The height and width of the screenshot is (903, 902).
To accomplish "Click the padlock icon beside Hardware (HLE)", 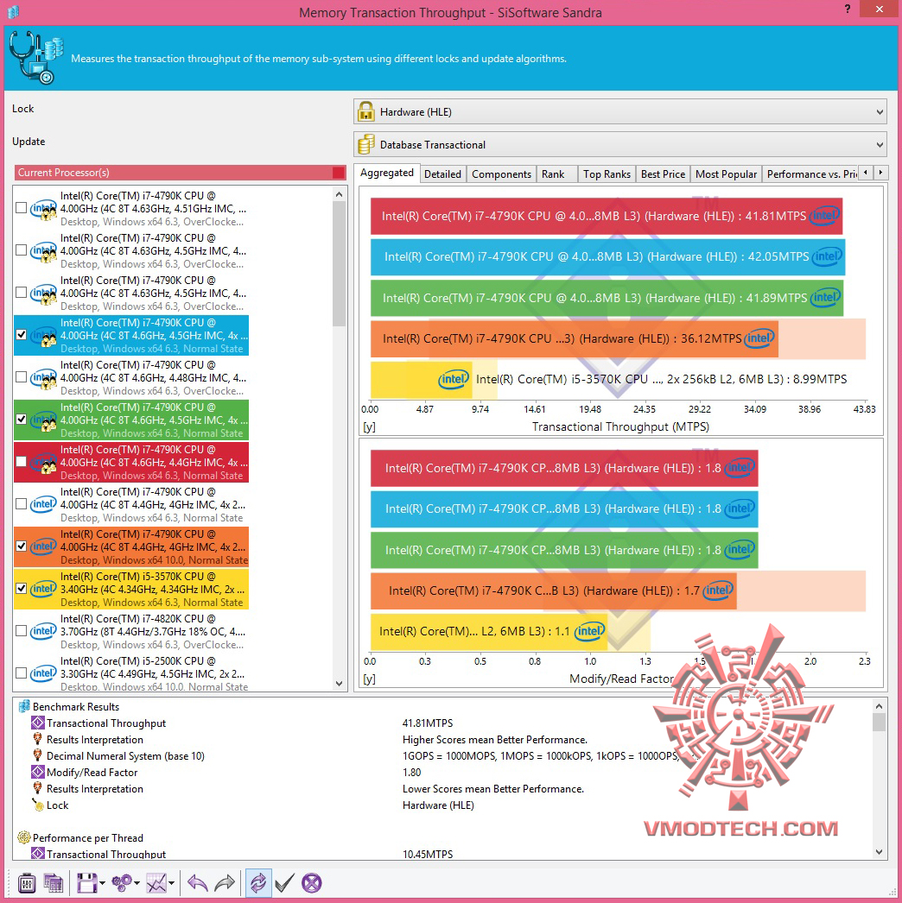I will (366, 111).
